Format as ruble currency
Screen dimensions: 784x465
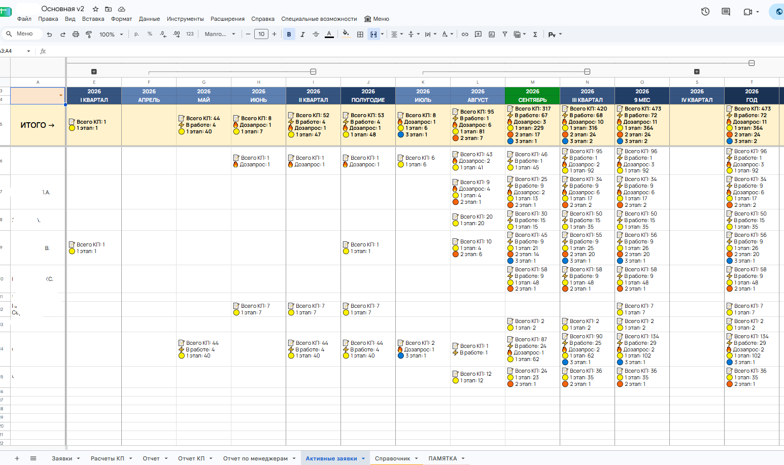coord(137,34)
